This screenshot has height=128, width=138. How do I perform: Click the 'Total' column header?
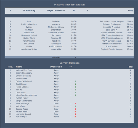pyautogui.click(x=130, y=67)
